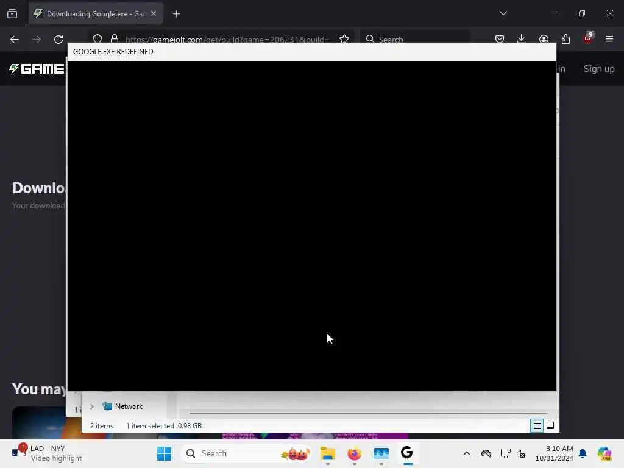Click the uBlock Origin extension icon

(x=588, y=38)
